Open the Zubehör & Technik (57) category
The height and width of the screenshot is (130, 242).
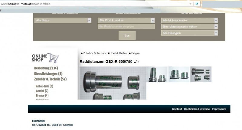pyautogui.click(x=50, y=79)
